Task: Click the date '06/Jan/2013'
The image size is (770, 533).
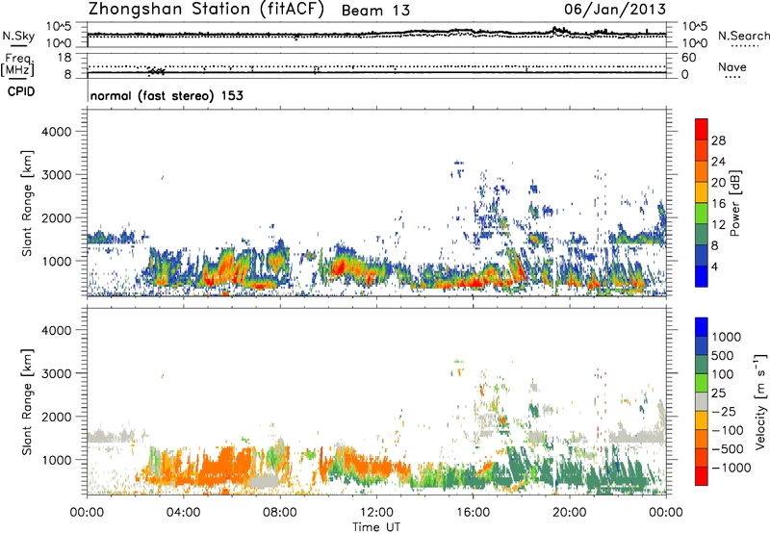Action: coord(615,9)
